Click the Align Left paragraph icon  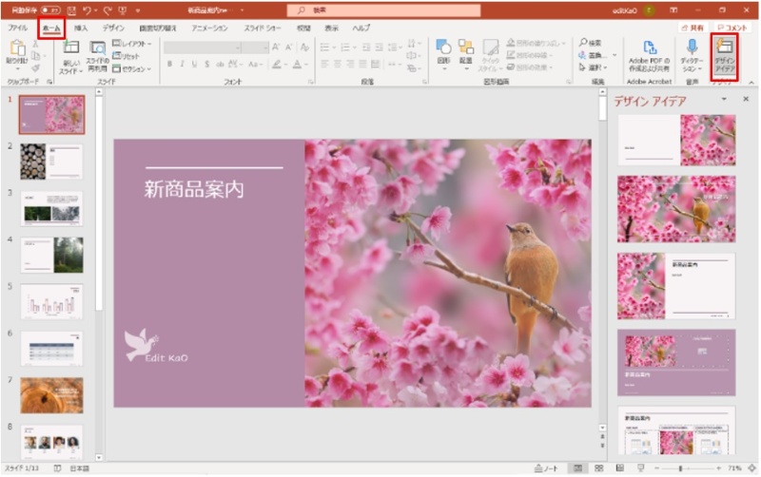(324, 64)
